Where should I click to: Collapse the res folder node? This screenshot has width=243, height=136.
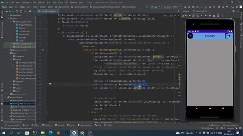[x=8, y=53]
